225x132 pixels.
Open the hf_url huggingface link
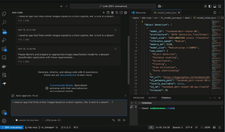(187, 77)
